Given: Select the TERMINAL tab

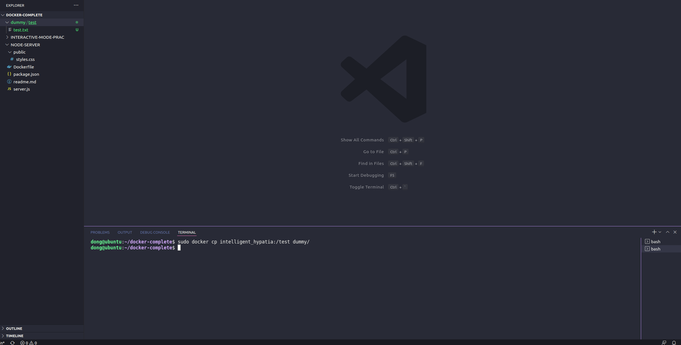Looking at the screenshot, I should click(187, 232).
